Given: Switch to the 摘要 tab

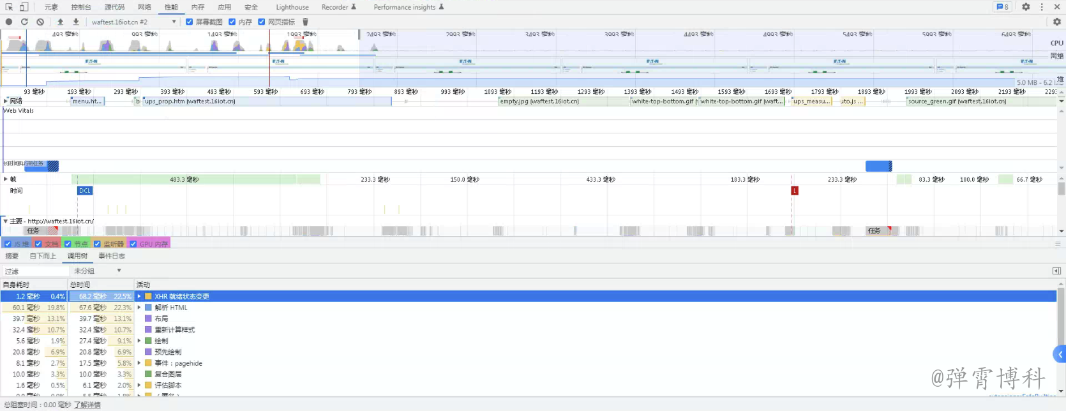Looking at the screenshot, I should (12, 256).
